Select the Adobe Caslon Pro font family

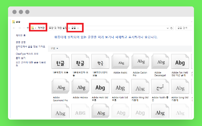[140, 65]
